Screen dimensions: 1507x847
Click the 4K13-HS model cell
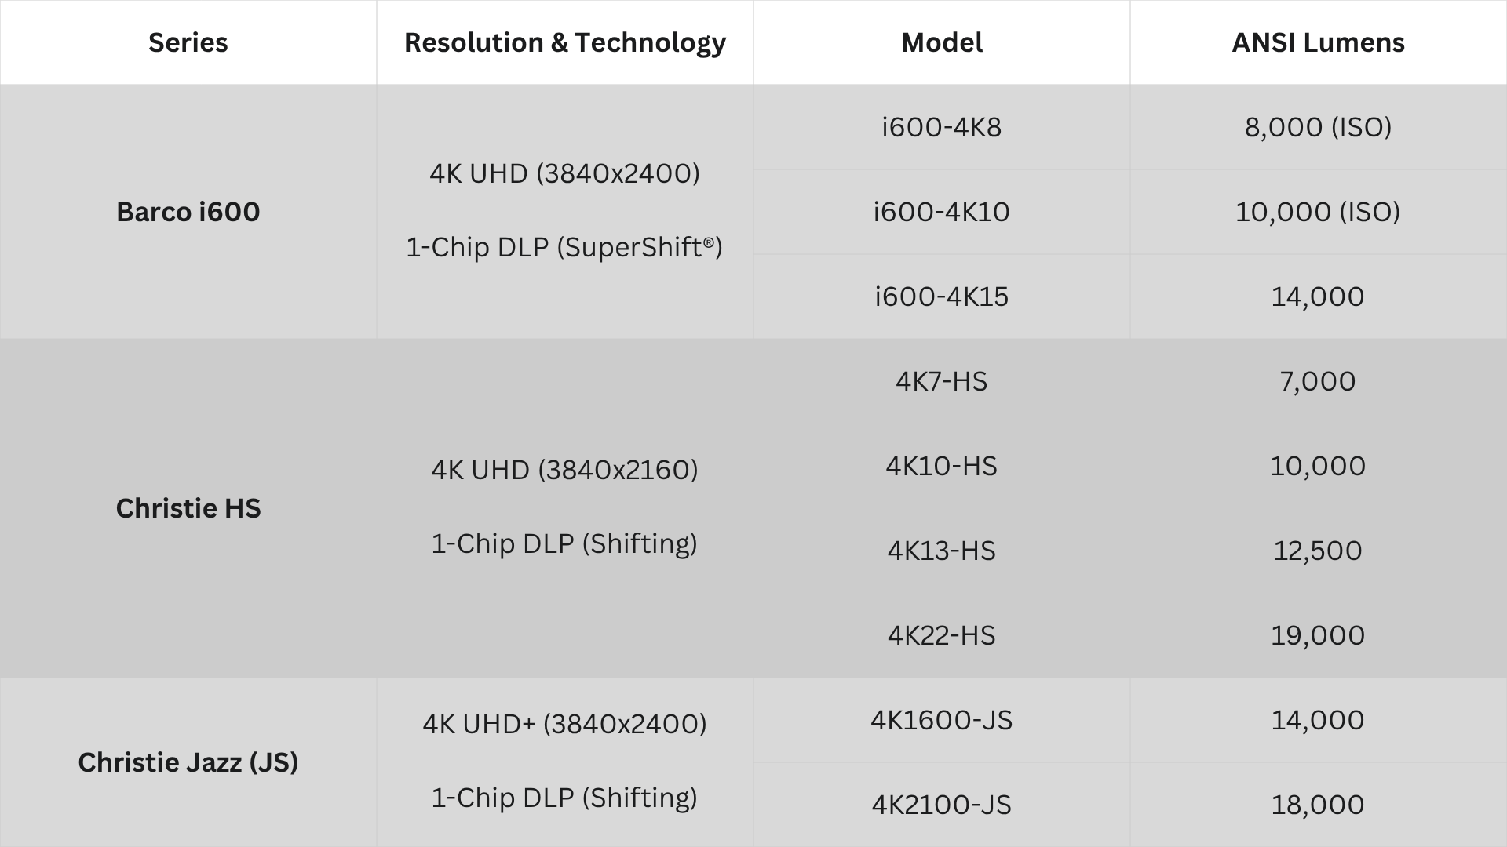point(942,551)
